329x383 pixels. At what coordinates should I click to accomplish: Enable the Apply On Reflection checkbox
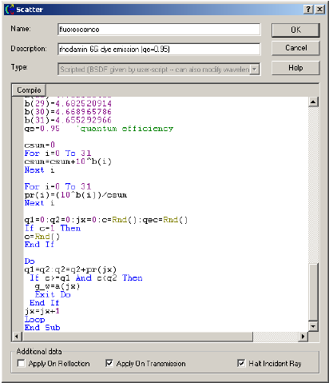click(21, 363)
